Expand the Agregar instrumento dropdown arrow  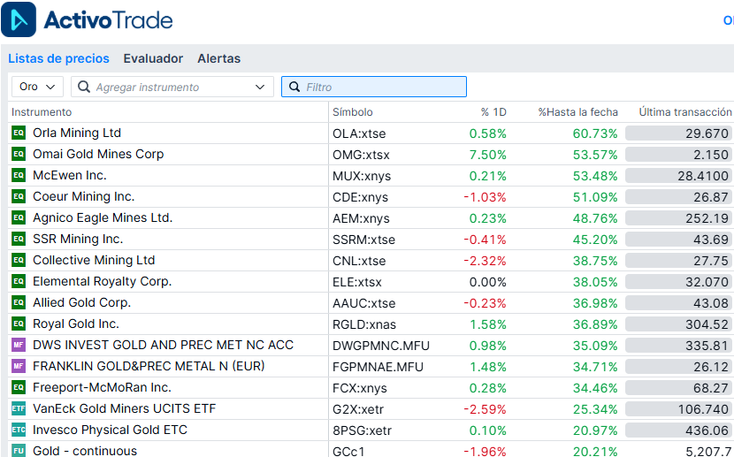tap(260, 87)
